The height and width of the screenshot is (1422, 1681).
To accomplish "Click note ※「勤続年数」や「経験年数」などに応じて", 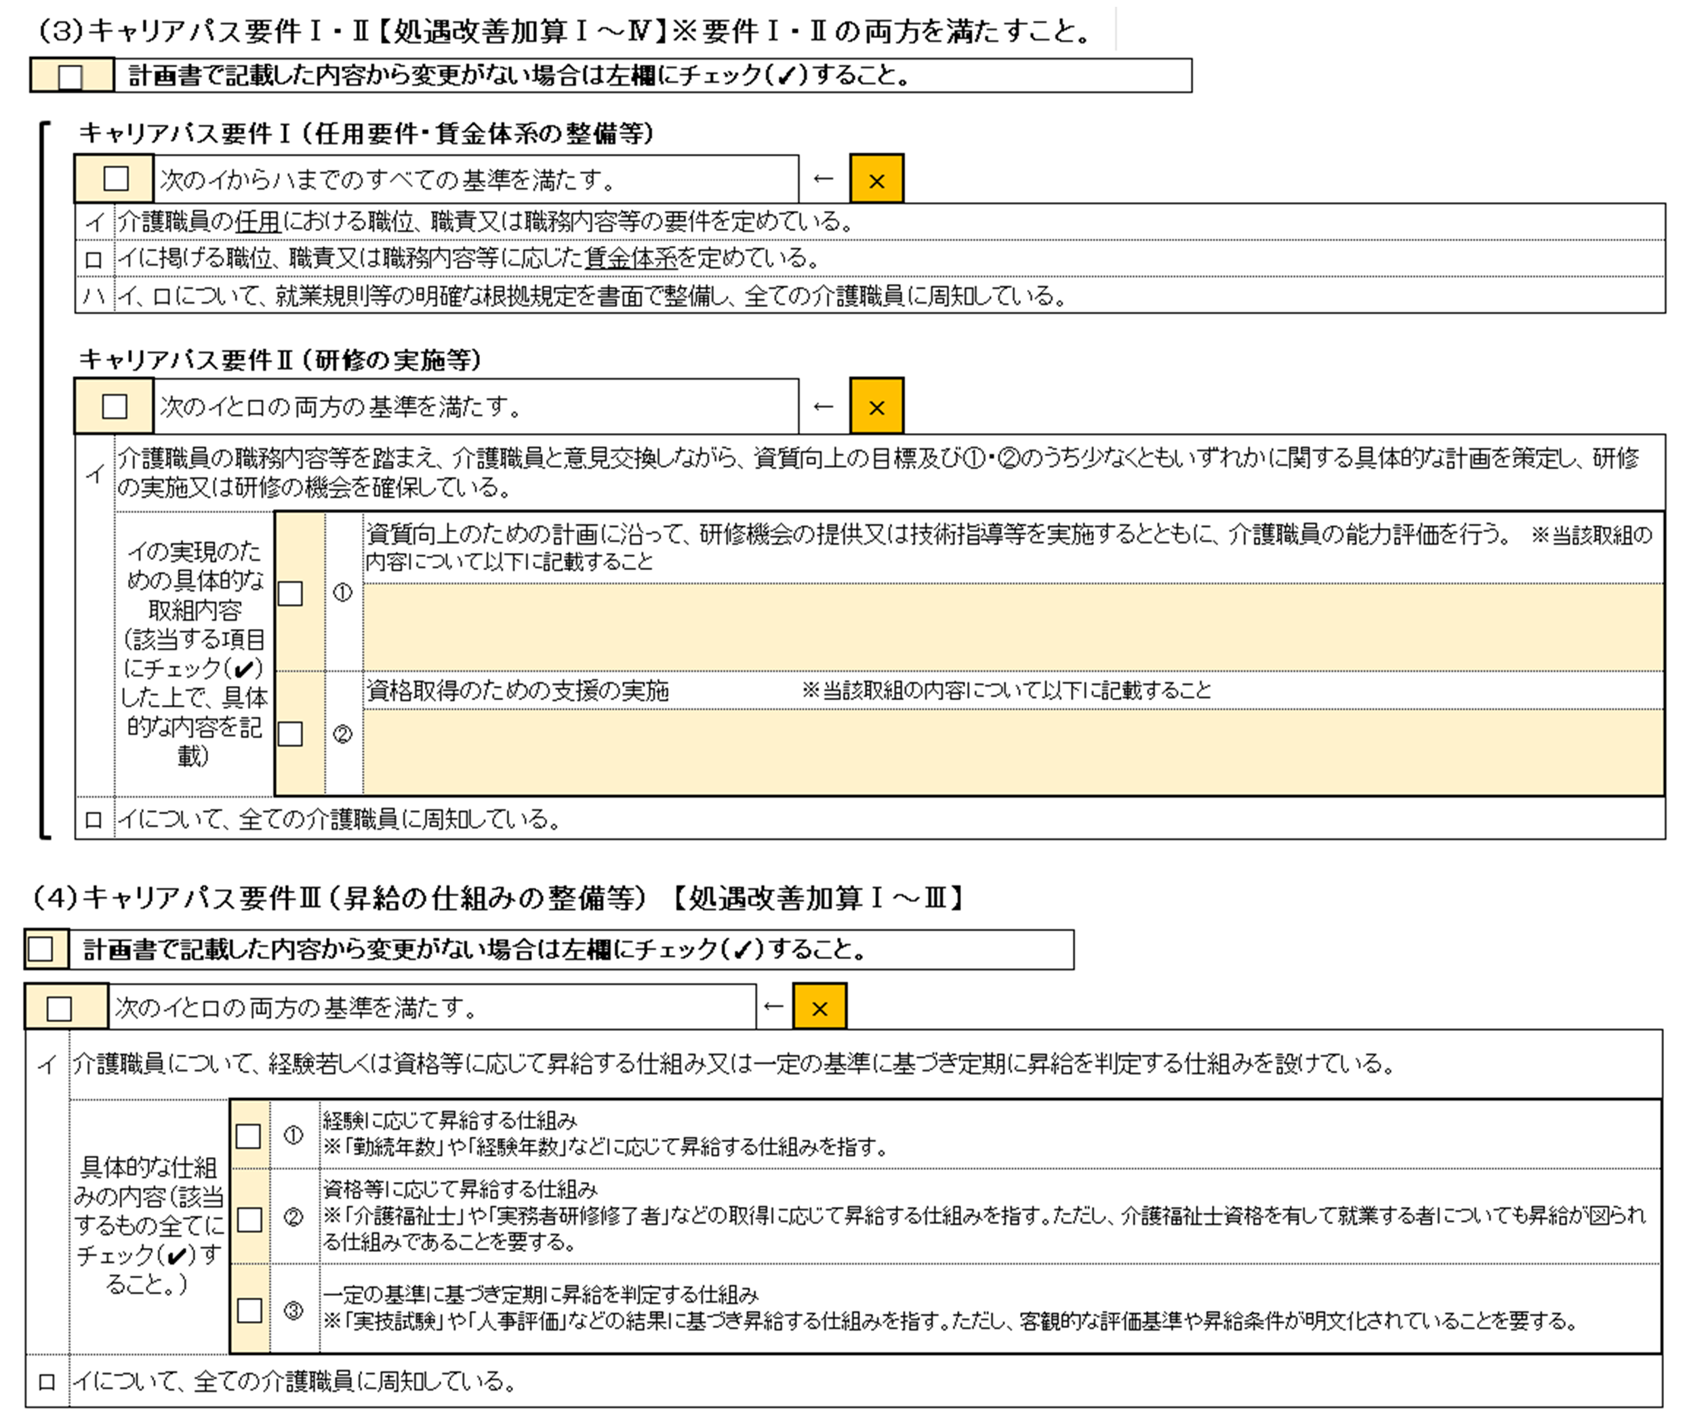I will [x=605, y=1147].
